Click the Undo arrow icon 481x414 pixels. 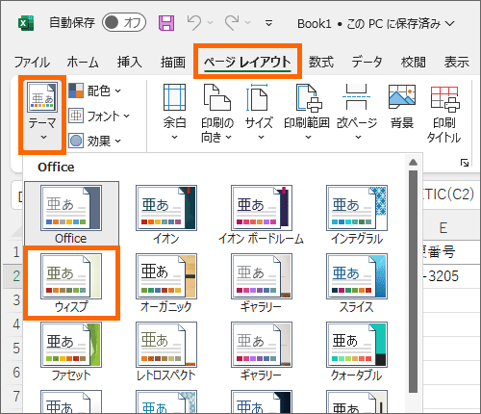(x=194, y=23)
